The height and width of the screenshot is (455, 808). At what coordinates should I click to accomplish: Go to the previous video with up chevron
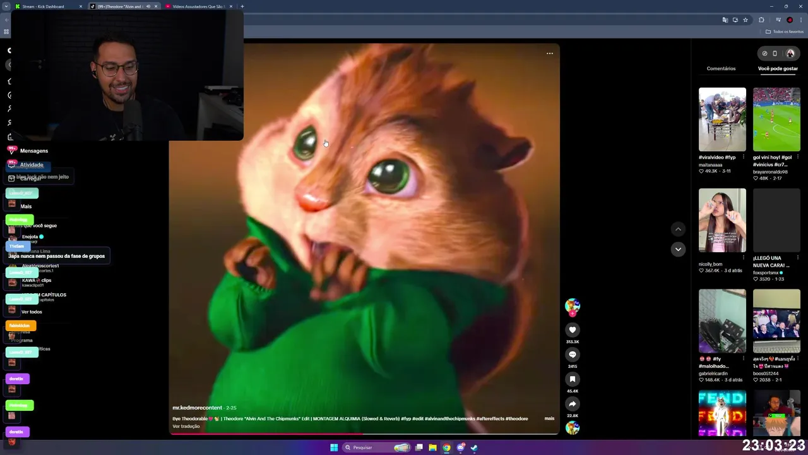[678, 229]
